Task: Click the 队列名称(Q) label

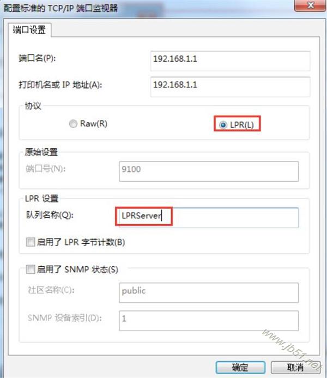Action: (50, 215)
